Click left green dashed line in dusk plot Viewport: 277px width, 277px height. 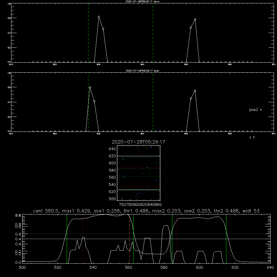coord(88,102)
